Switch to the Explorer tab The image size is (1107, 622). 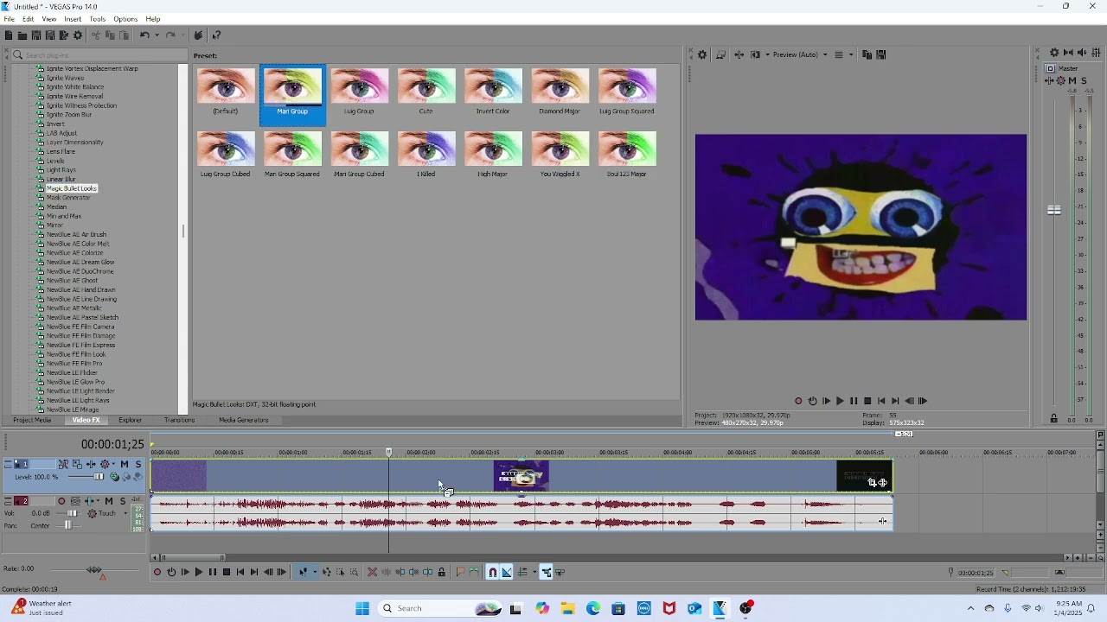pyautogui.click(x=131, y=421)
